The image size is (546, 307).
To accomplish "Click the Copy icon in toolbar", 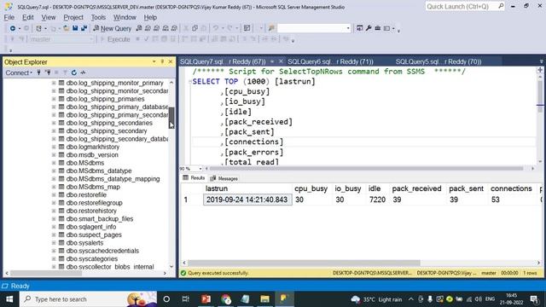I will [x=195, y=28].
